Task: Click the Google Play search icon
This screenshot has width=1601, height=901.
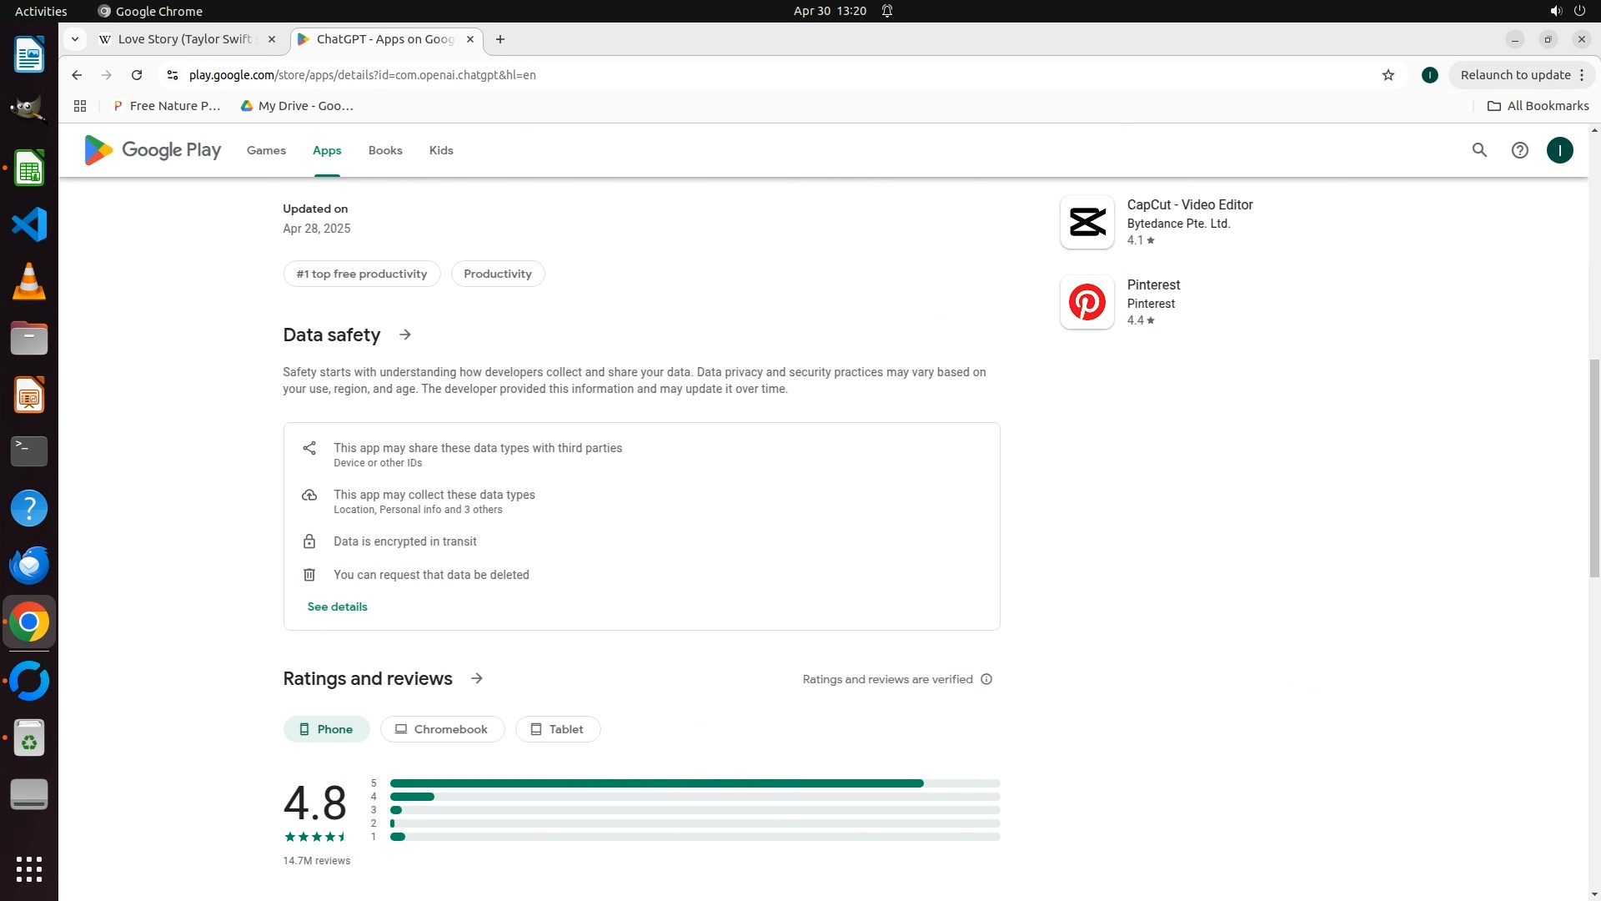Action: click(1479, 150)
